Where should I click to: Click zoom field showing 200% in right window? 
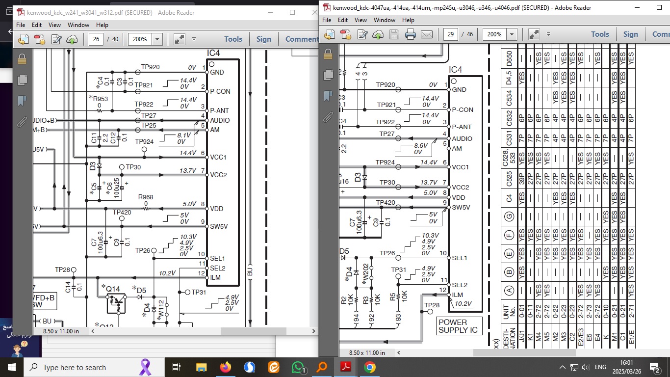[495, 34]
